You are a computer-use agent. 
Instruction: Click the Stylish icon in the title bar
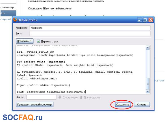pyautogui.click(x=15, y=20)
